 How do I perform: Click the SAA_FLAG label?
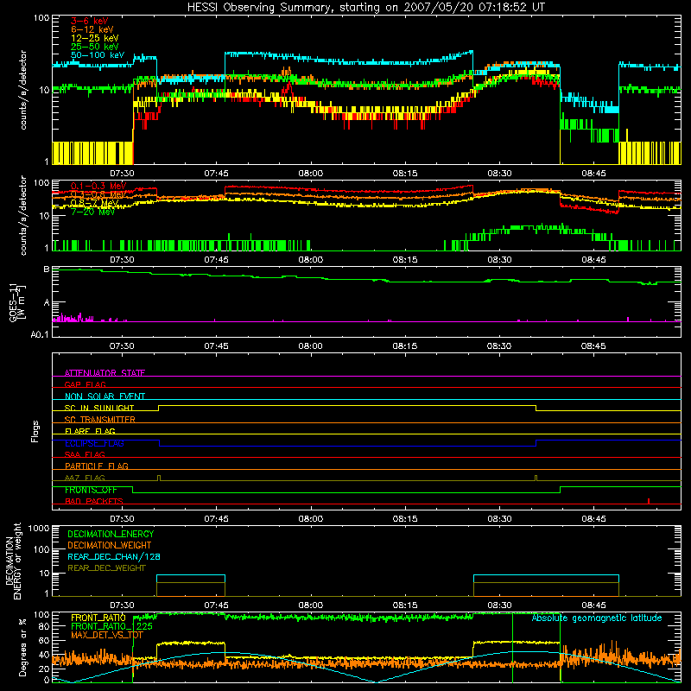click(85, 454)
